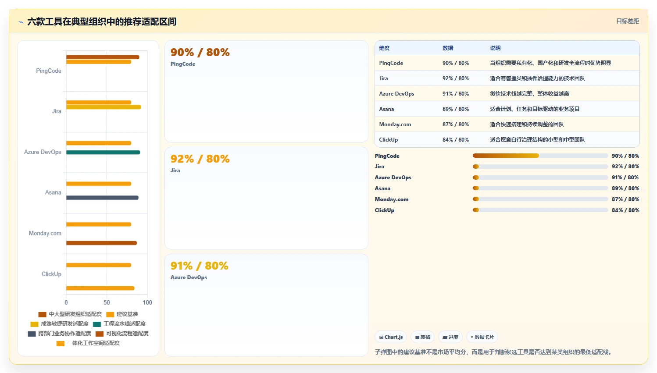Click the 目标差距 label in header
657x373 pixels.
627,21
